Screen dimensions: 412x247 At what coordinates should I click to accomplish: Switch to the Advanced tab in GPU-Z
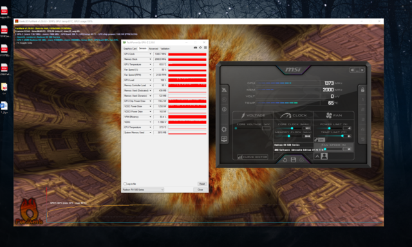153,48
